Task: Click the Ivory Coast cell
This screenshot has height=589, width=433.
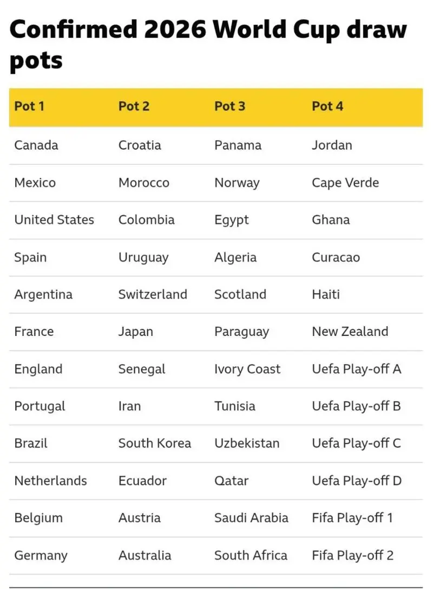Action: (247, 370)
